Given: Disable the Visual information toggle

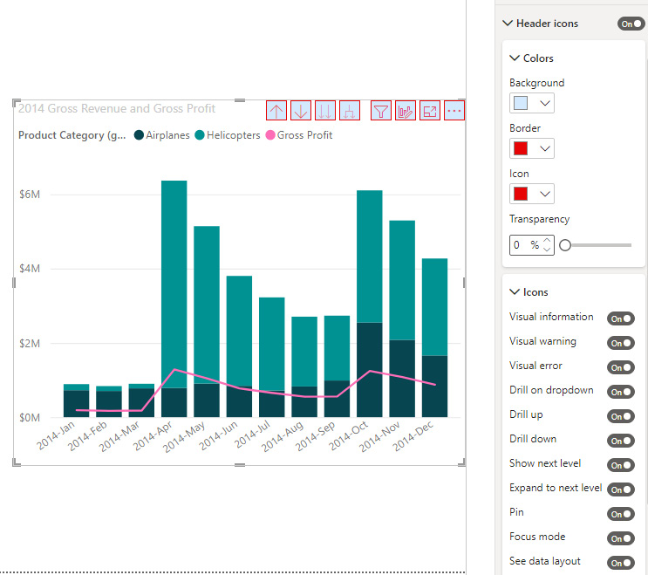Looking at the screenshot, I should pyautogui.click(x=620, y=318).
